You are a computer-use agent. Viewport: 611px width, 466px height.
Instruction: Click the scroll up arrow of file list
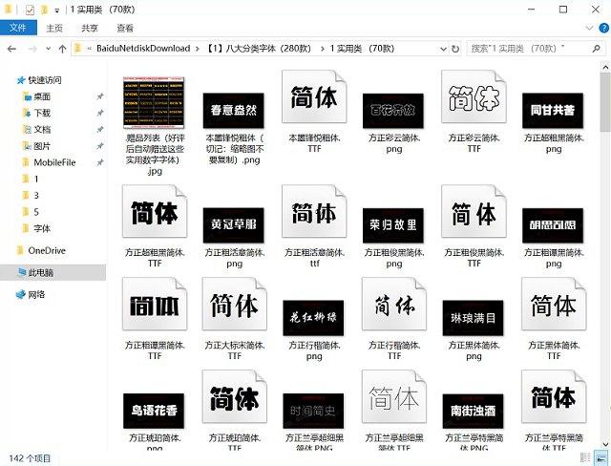click(x=605, y=68)
